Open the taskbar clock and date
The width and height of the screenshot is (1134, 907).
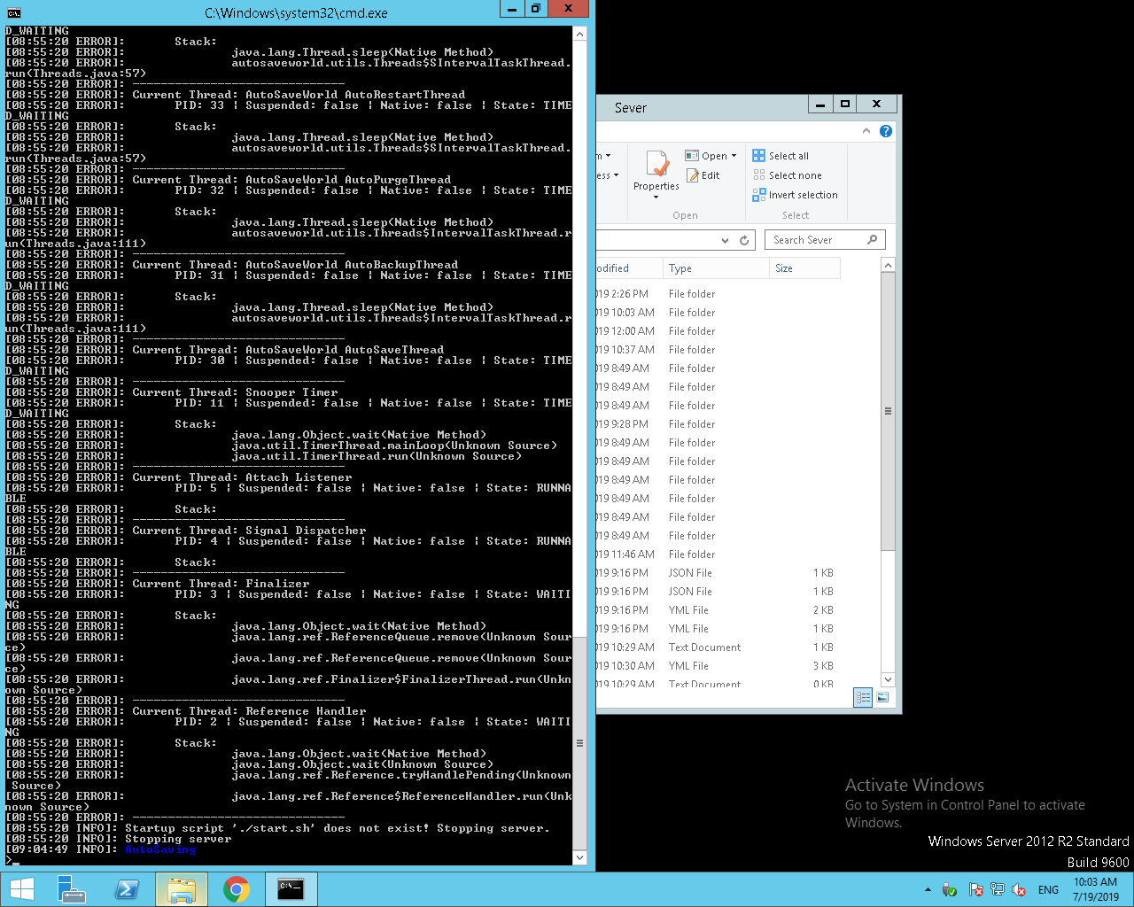(1096, 889)
